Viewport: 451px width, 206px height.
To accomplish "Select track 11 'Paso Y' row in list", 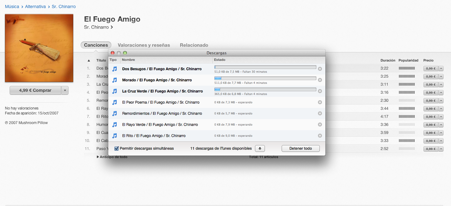I will pyautogui.click(x=264, y=149).
